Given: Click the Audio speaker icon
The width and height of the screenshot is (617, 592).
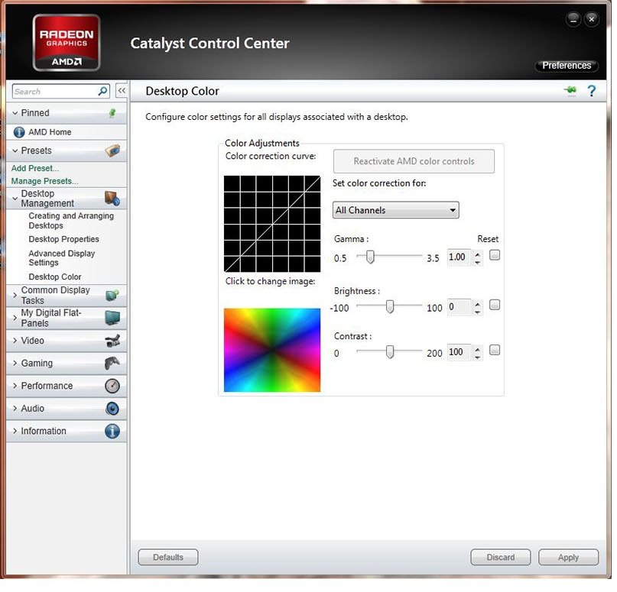Looking at the screenshot, I should 113,410.
